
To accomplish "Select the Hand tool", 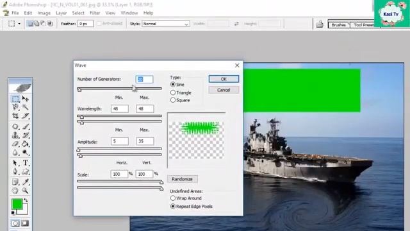I will click(x=15, y=191).
